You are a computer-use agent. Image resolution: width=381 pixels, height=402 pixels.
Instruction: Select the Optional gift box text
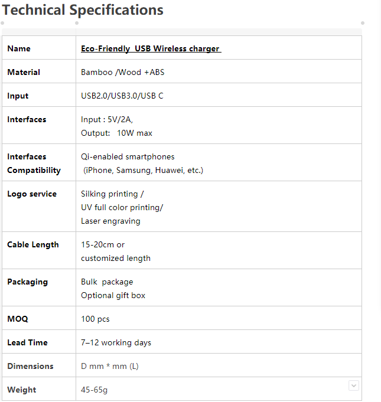click(x=113, y=295)
